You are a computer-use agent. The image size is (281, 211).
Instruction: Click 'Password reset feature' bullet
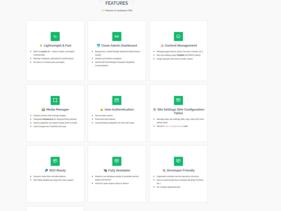point(105,119)
